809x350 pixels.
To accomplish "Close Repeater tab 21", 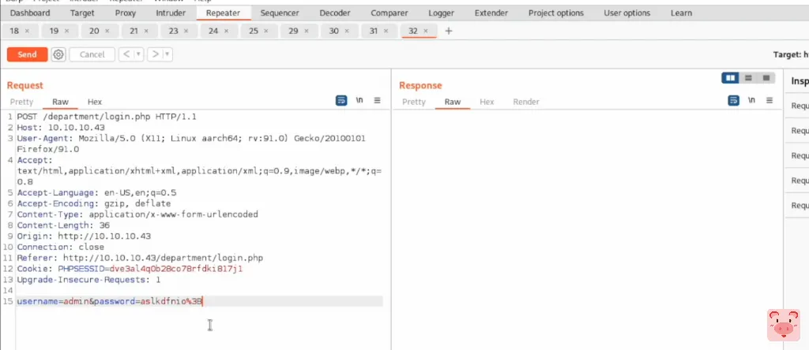I will (x=146, y=31).
